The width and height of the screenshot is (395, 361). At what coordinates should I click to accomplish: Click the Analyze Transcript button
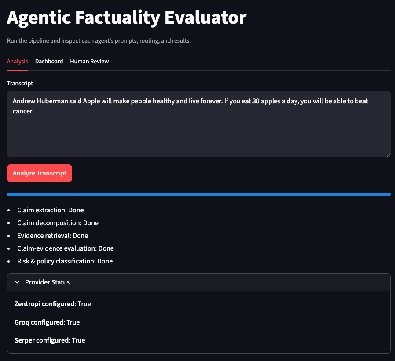coord(39,173)
